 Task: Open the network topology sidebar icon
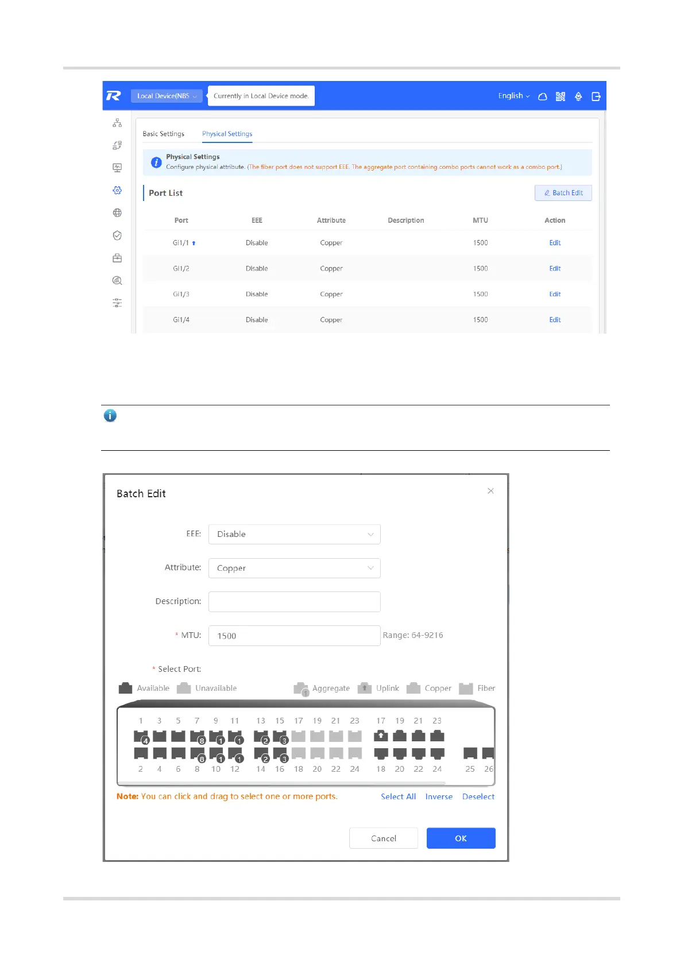(117, 123)
